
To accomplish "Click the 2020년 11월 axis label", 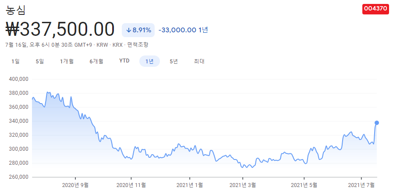I will (131, 185).
